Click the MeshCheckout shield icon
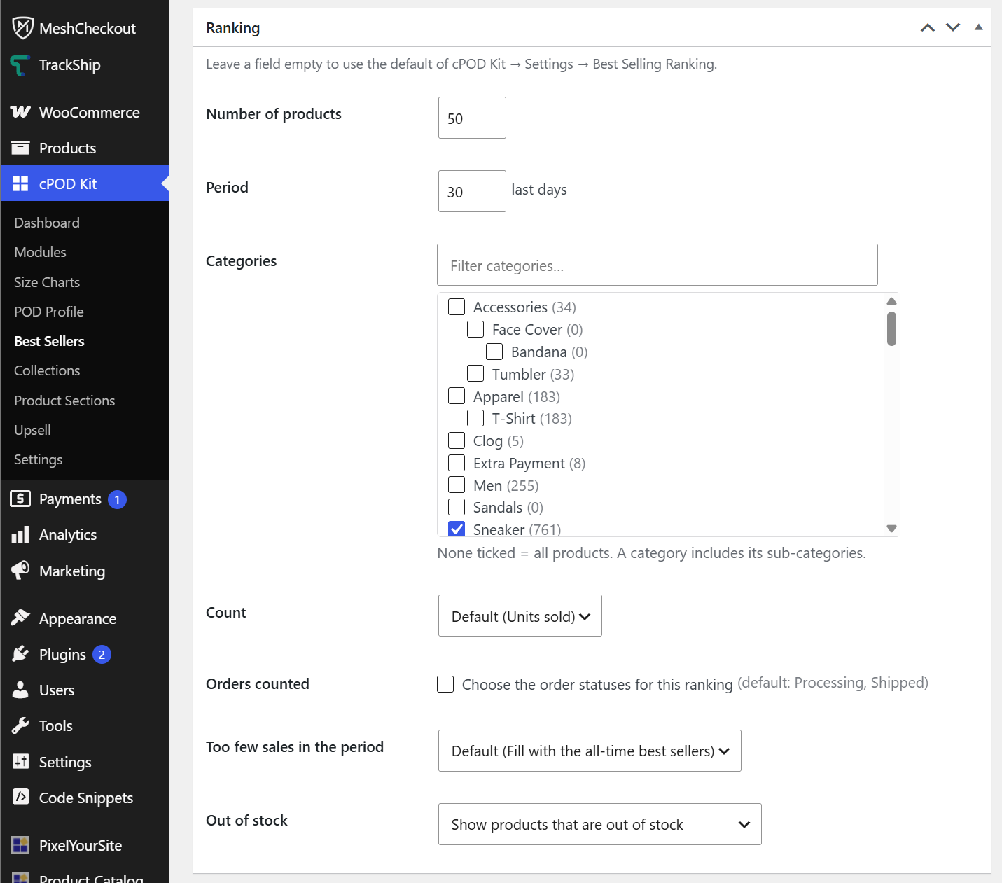 22,28
